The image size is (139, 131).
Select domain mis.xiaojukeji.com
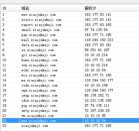38,75
